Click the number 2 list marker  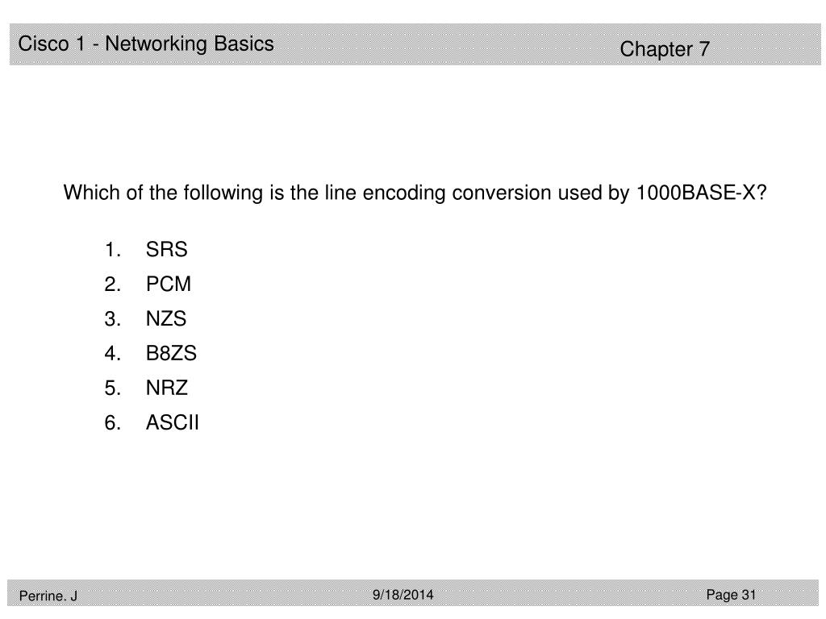point(113,285)
